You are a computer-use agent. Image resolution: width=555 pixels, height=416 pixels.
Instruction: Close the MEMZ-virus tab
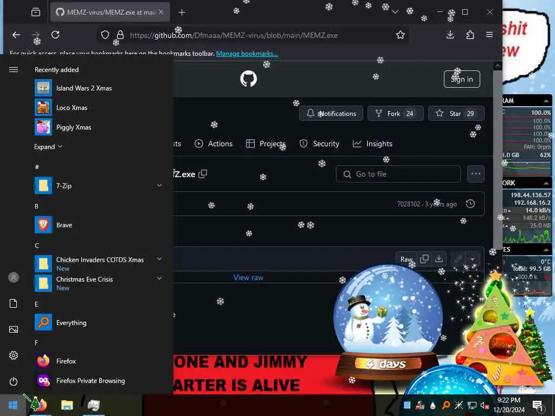[x=161, y=12]
